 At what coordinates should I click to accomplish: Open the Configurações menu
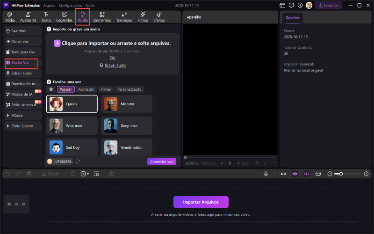pos(71,5)
